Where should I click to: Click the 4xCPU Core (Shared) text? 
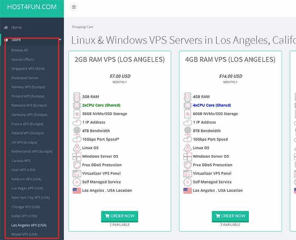coord(212,105)
